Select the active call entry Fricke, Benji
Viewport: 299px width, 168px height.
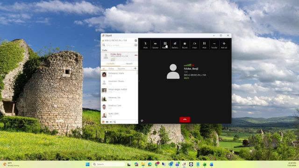point(119,56)
